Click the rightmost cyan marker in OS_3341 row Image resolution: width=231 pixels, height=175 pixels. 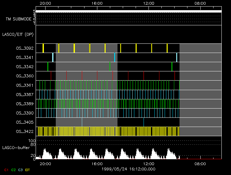177,57
